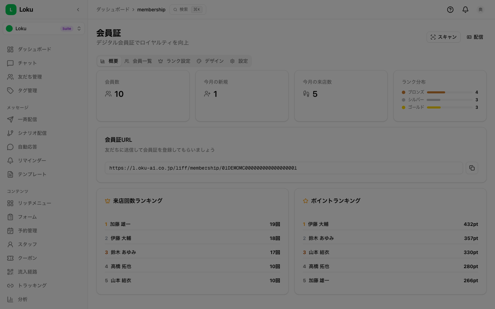This screenshot has height=309, width=495.
Task: Copy the membership URL
Action: click(x=472, y=168)
